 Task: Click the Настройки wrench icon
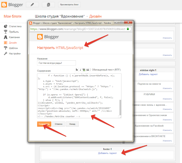tap(5, 53)
